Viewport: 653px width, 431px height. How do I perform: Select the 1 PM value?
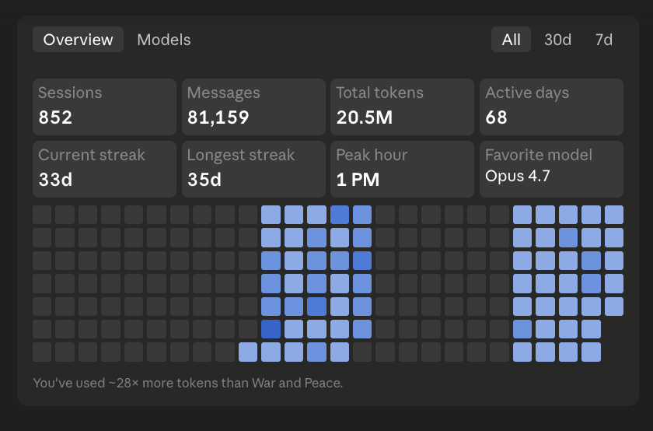coord(358,180)
